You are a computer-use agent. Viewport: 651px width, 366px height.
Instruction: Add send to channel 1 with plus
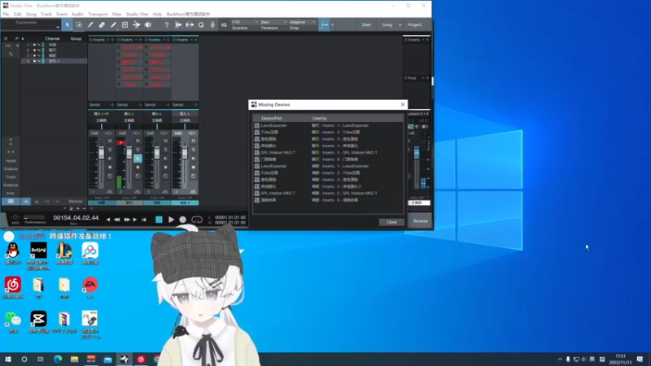(x=112, y=105)
